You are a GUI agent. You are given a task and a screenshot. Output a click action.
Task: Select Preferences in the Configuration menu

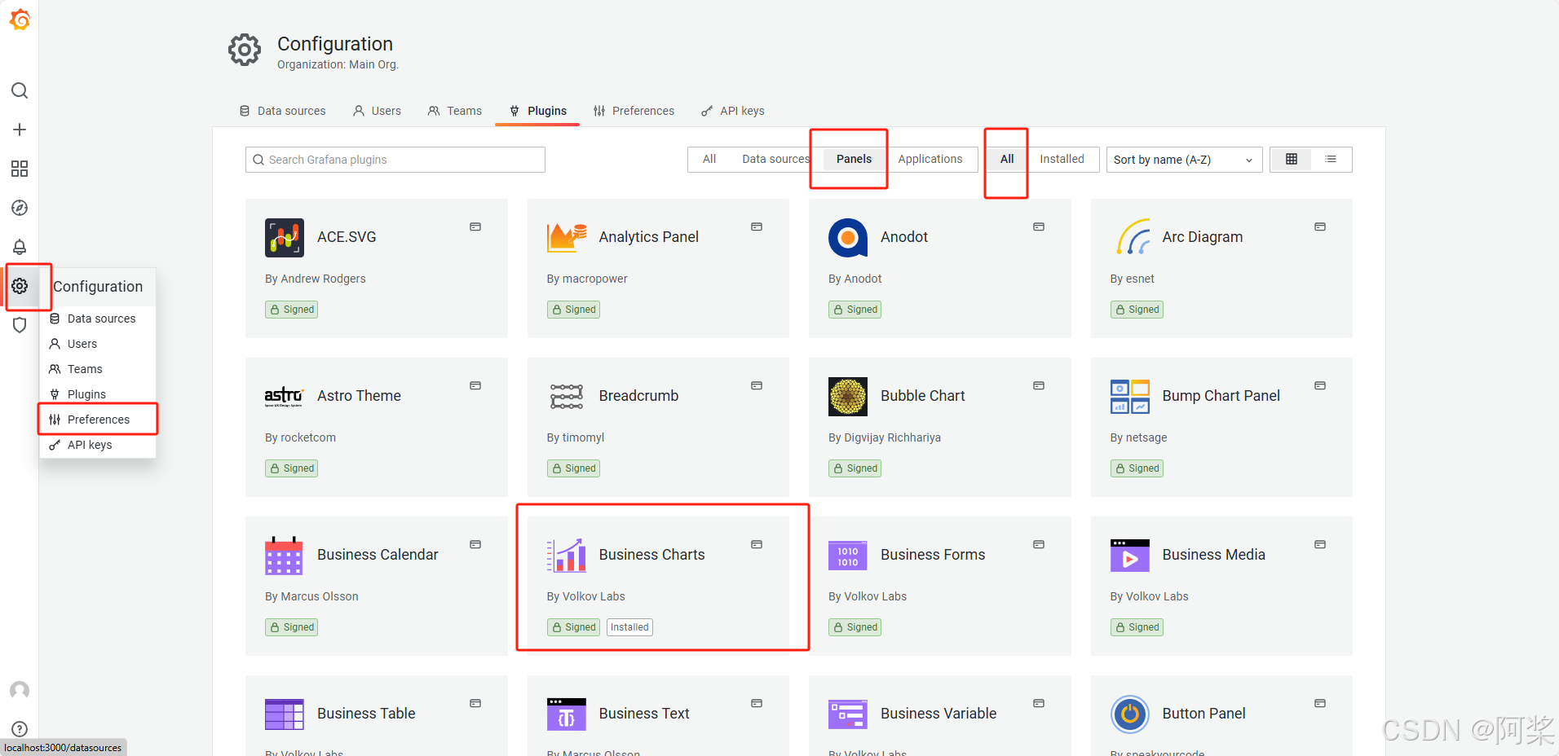point(98,419)
